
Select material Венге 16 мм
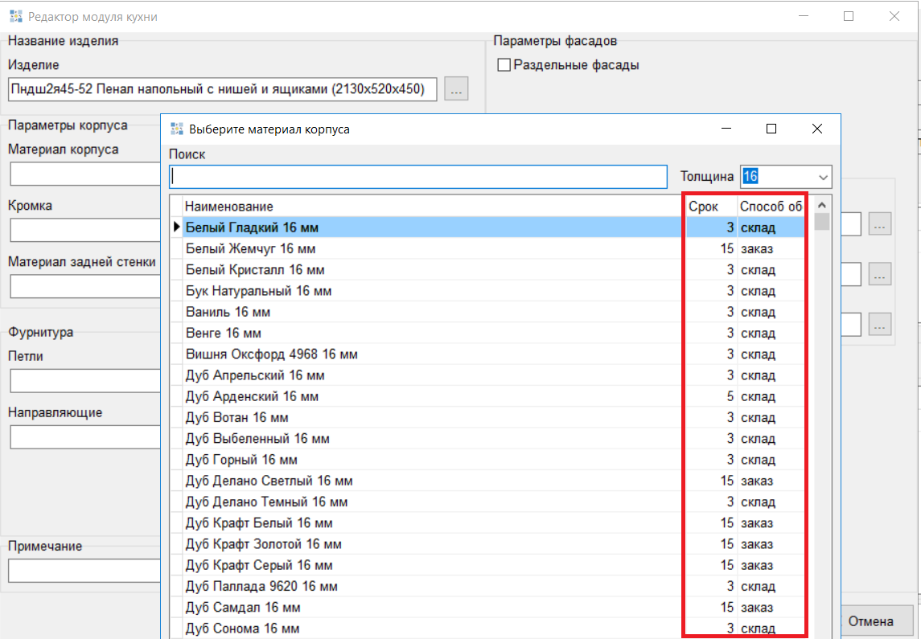tap(224, 333)
